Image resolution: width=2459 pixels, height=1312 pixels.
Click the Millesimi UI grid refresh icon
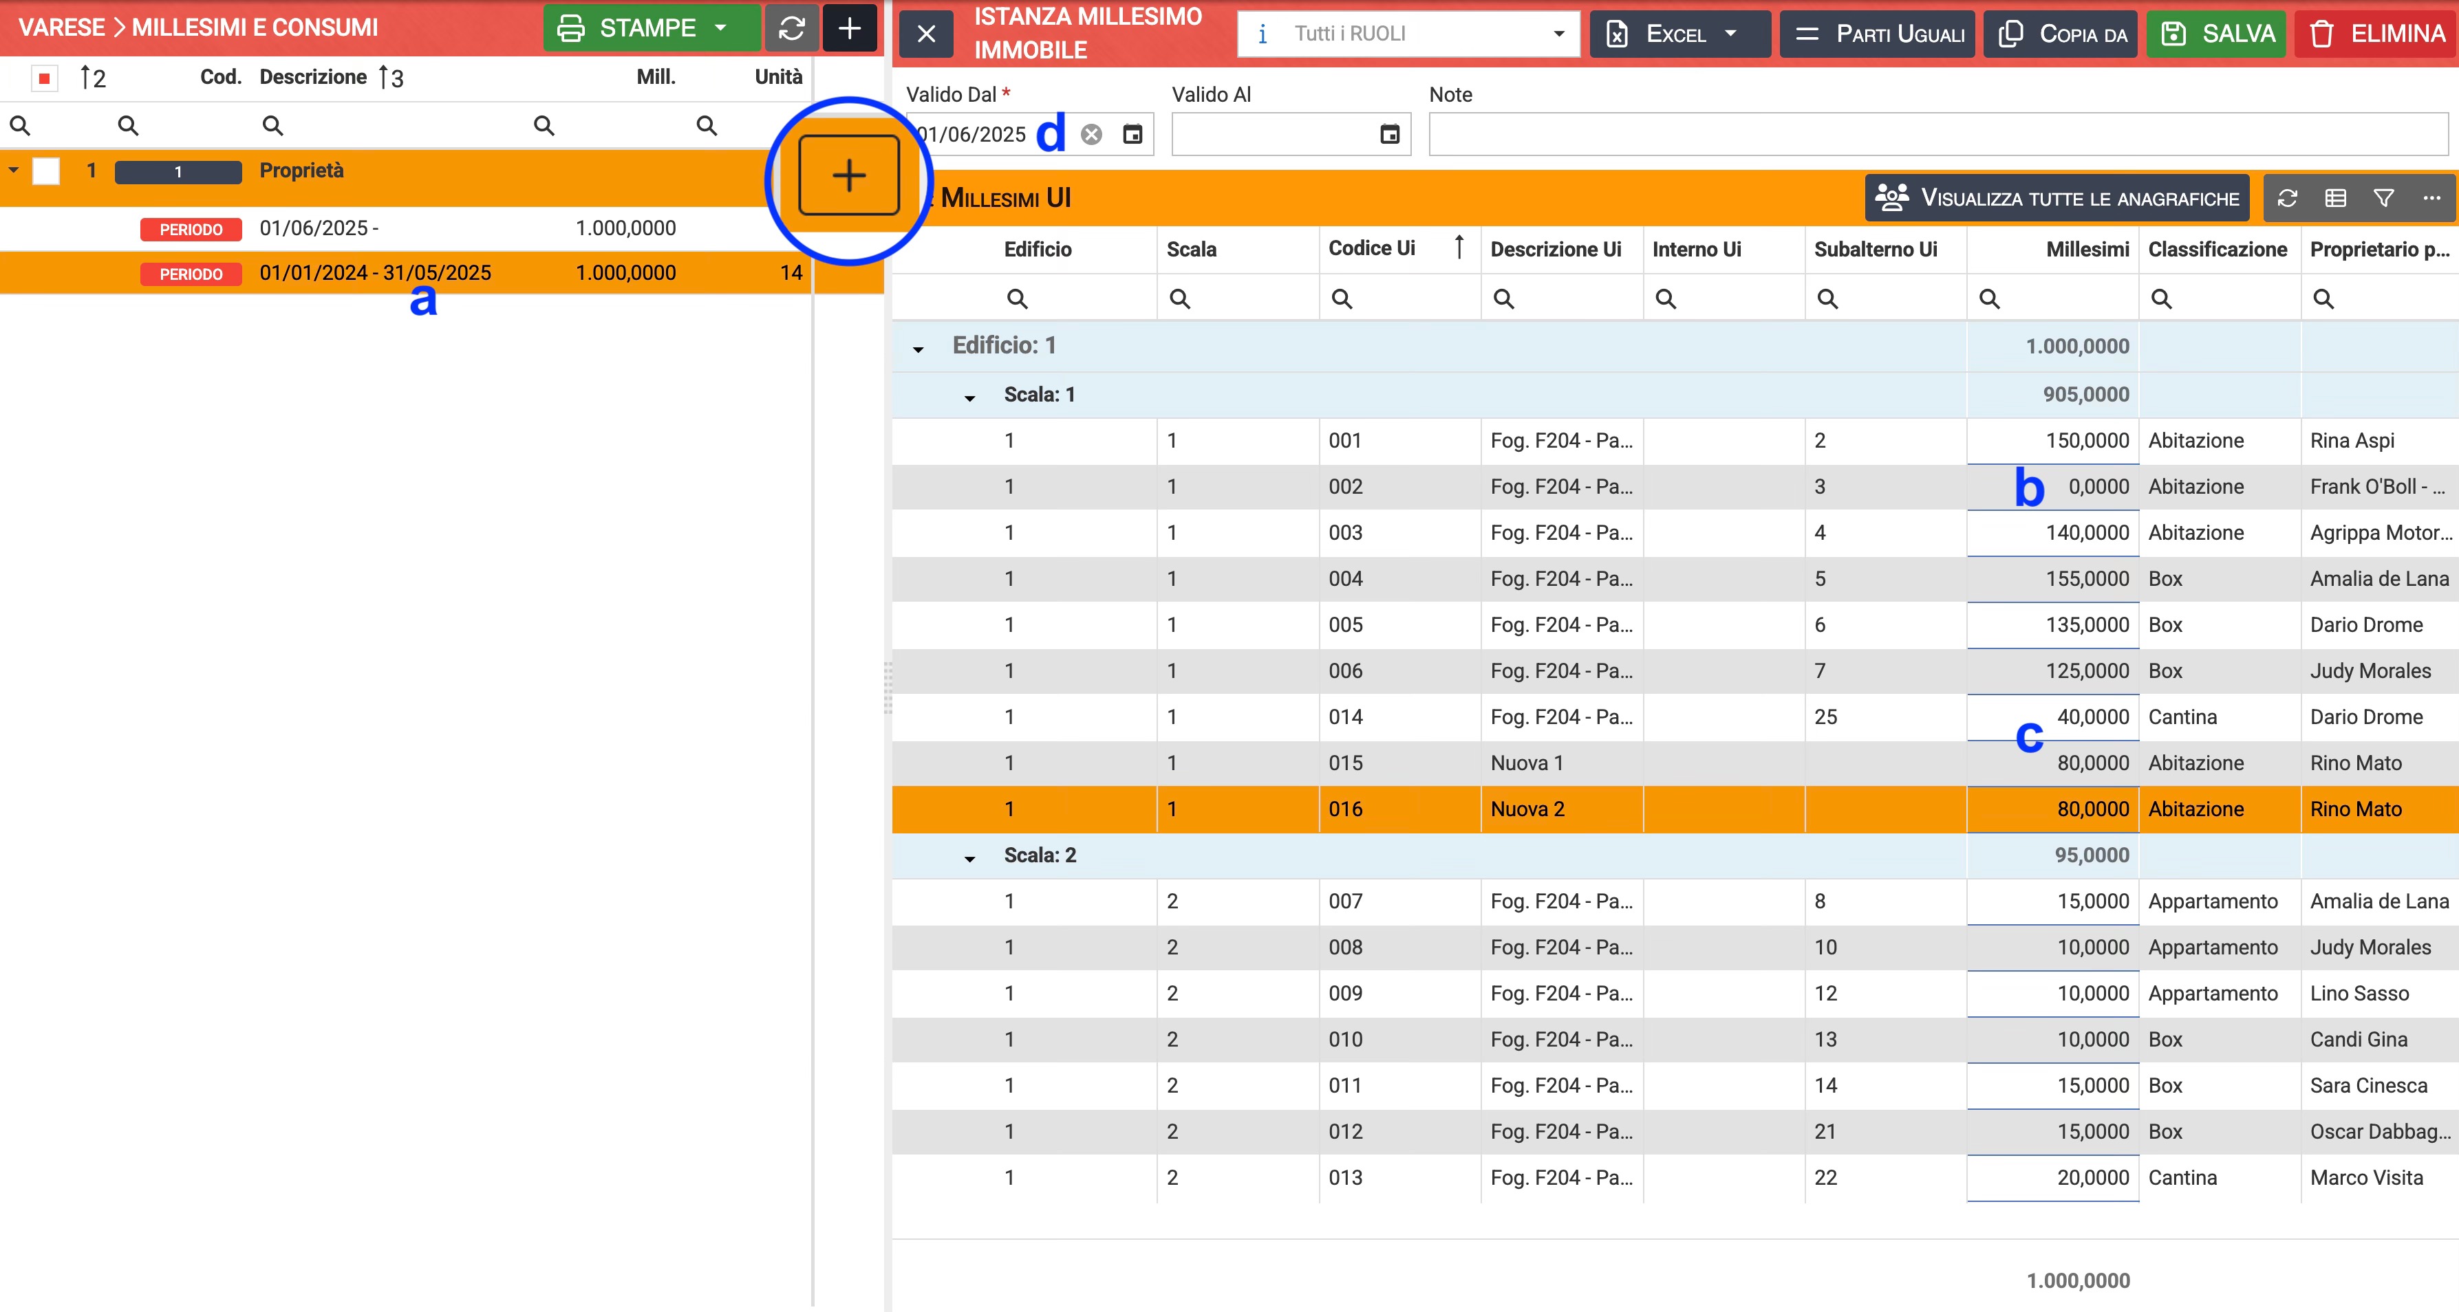click(2287, 199)
